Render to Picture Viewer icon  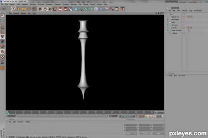66,9
